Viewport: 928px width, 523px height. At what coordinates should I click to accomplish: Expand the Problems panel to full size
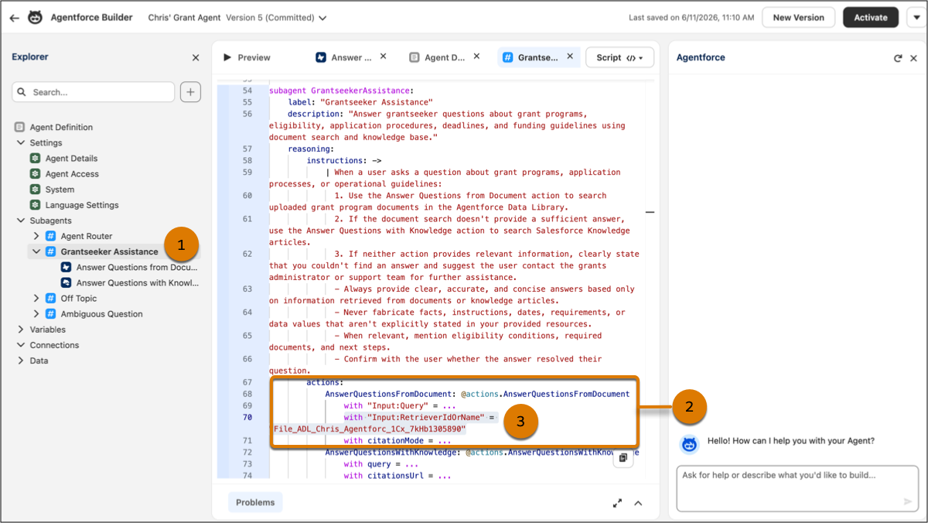(617, 503)
